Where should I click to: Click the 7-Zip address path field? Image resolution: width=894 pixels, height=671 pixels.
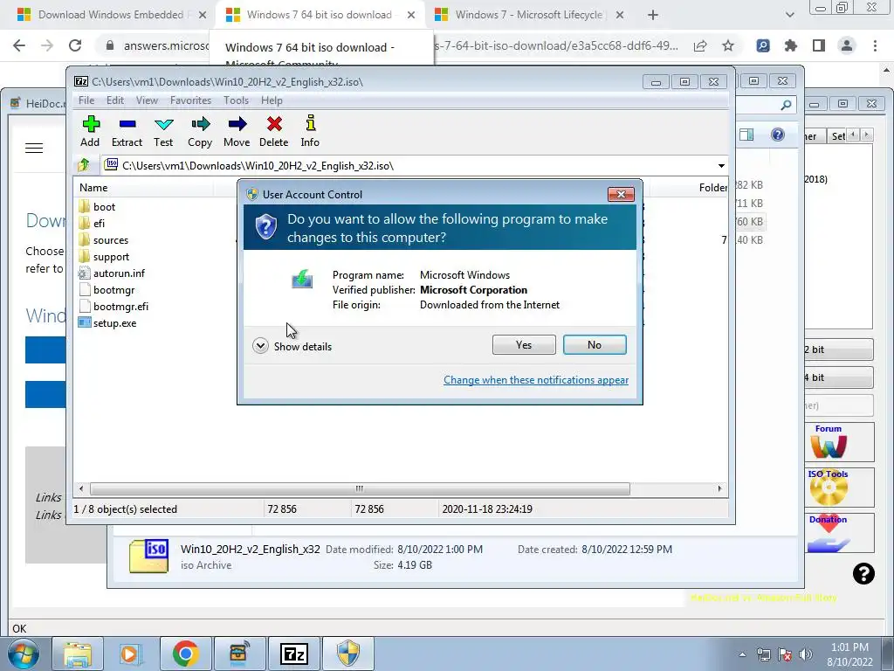(x=415, y=166)
